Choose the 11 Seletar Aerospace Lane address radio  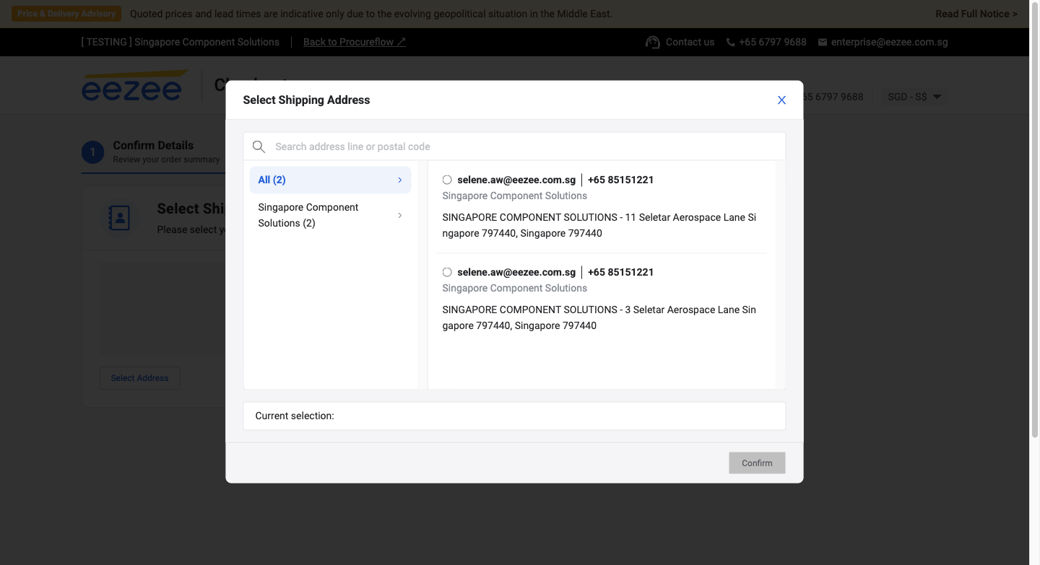click(x=447, y=180)
